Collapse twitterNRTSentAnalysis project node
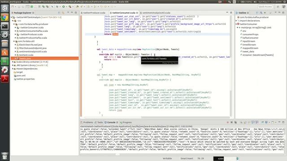The width and height of the screenshot is (287, 161). coord(12,17)
